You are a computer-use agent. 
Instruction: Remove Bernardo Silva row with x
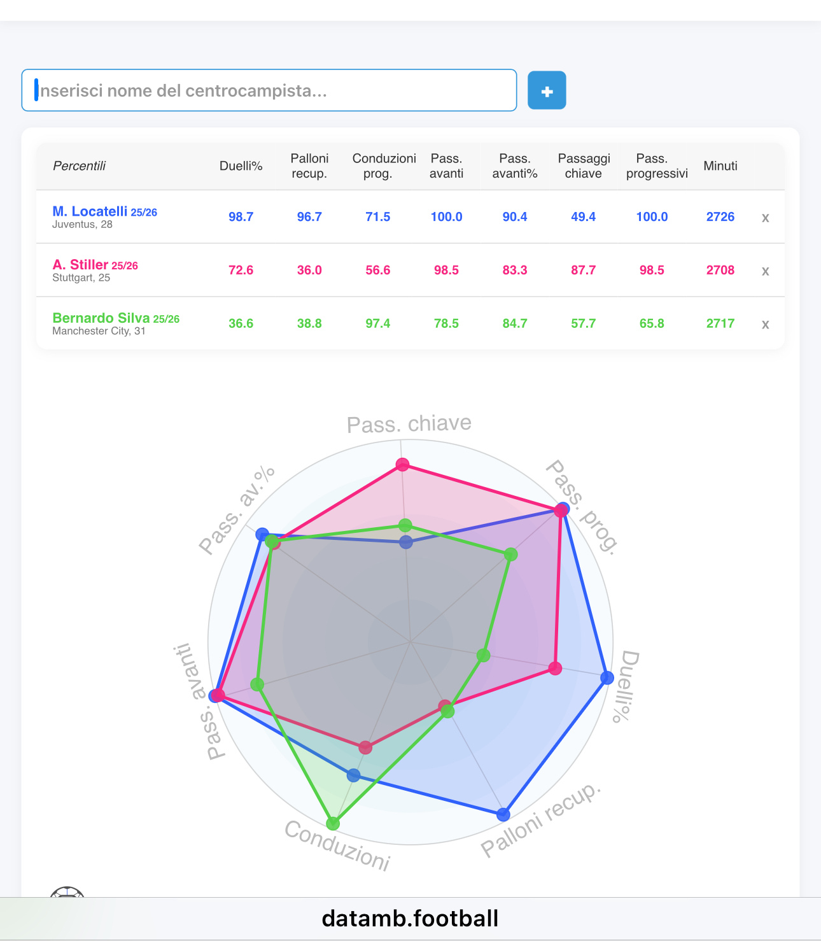pos(765,325)
